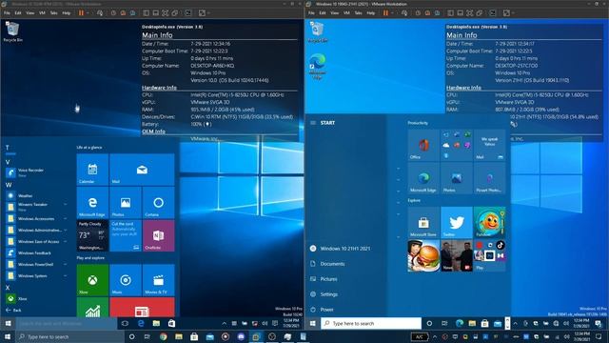Viewport: 609px width, 343px height.
Task: Open full screen dropdown arrow in left VMware toolbar
Action: (x=208, y=12)
